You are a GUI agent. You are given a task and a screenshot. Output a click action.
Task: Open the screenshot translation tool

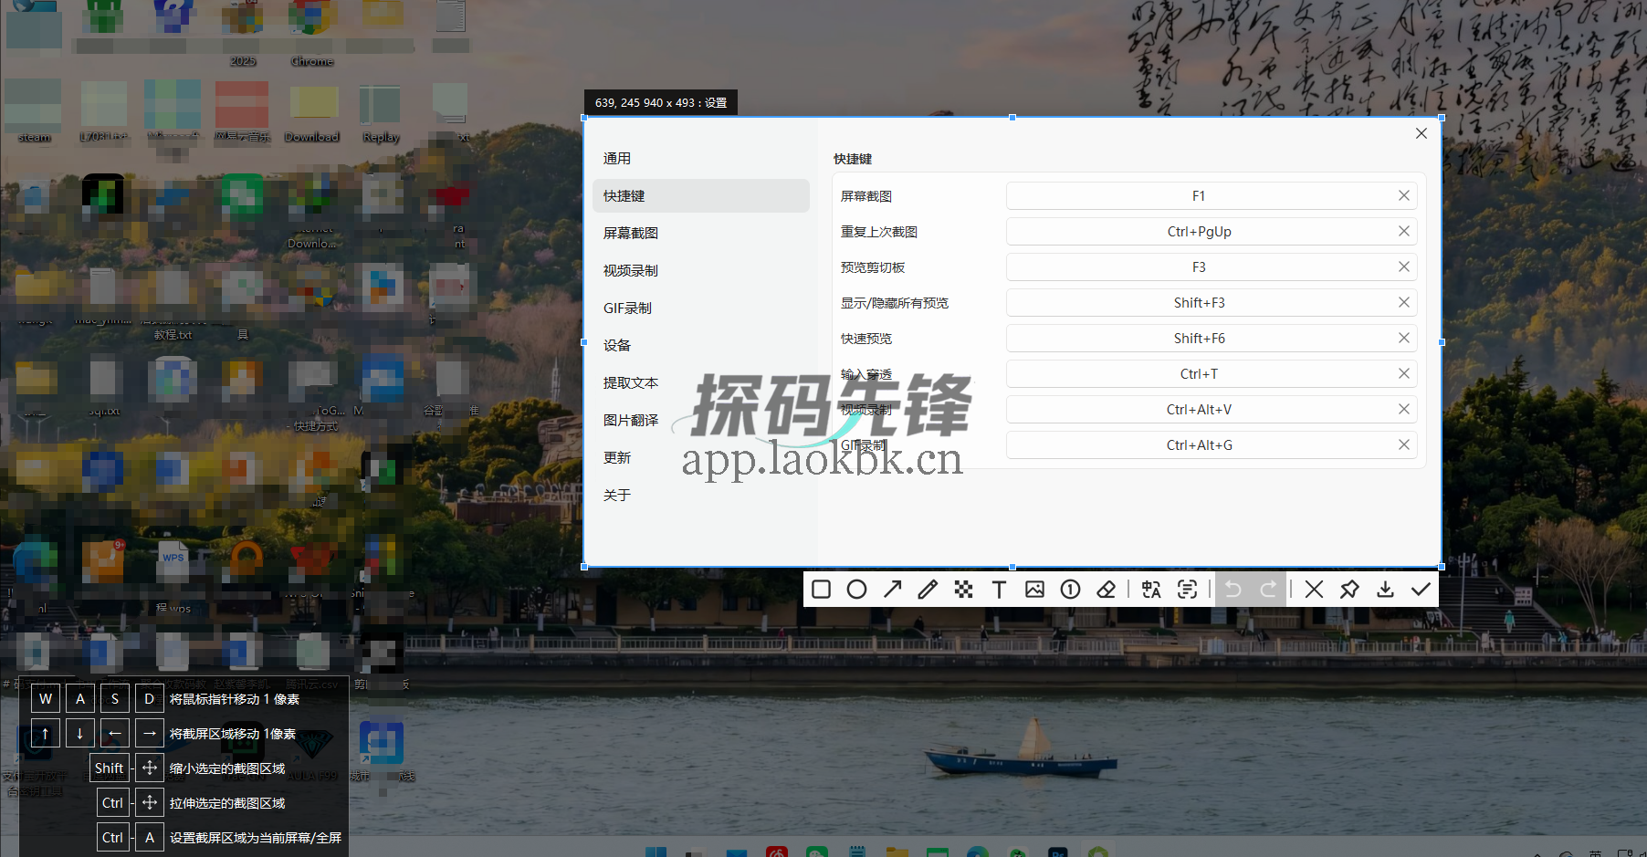point(1151,589)
